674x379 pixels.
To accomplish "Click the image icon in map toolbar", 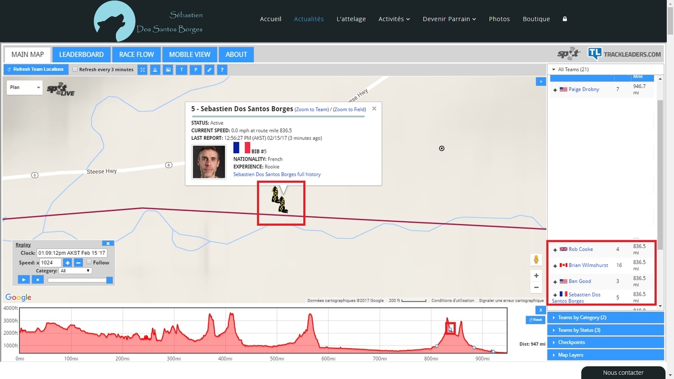I will point(168,70).
